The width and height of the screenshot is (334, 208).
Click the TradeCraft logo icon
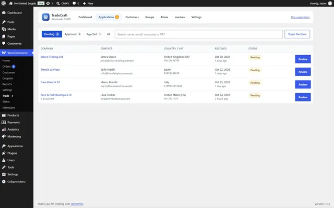click(x=45, y=17)
